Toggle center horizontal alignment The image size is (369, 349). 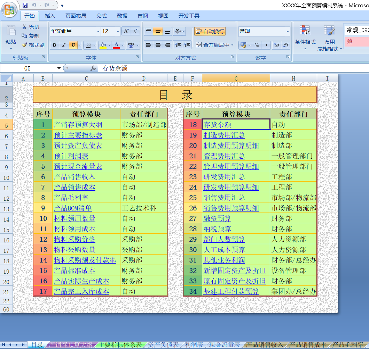(158, 44)
